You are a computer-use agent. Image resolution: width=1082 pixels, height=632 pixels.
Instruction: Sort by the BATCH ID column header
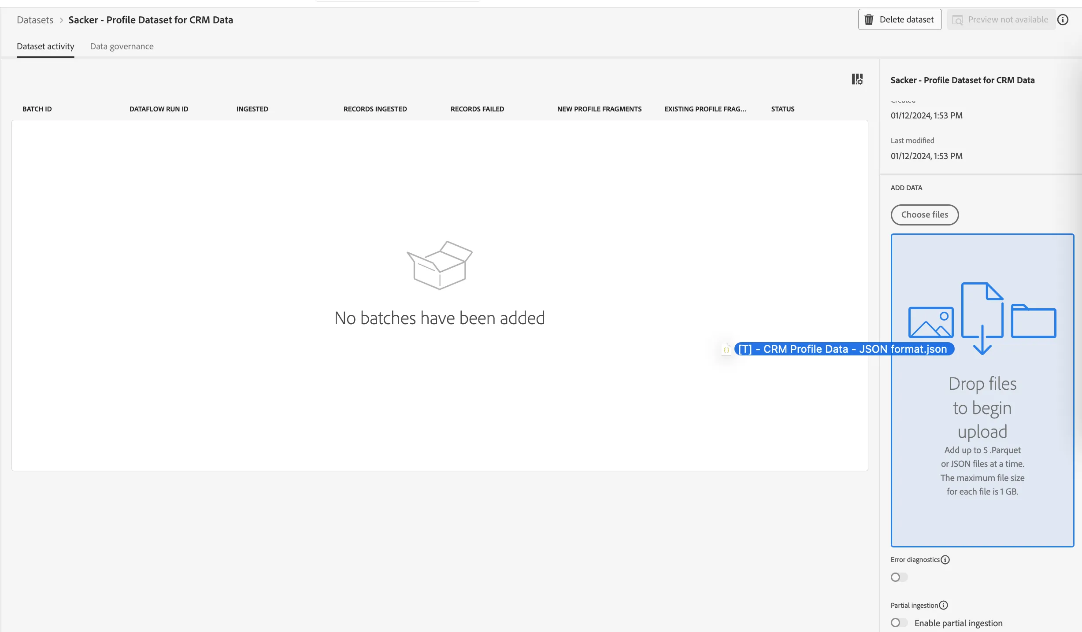tap(37, 109)
